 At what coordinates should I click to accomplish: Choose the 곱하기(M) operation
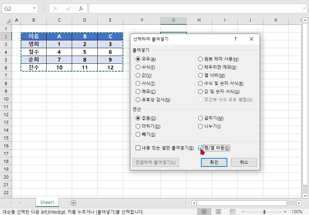click(200, 118)
